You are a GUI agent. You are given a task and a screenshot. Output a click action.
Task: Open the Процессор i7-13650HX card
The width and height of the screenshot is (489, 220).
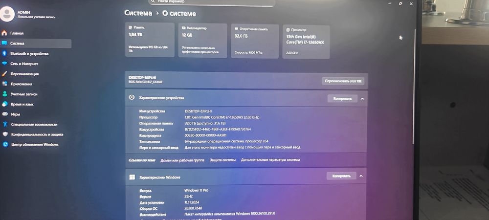point(306,42)
